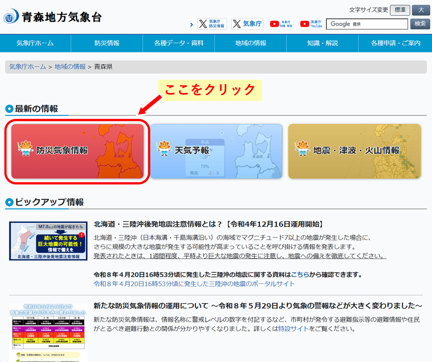The image size is (432, 362).
Task: Open the X 気象庁 account icon
Action: point(247,24)
